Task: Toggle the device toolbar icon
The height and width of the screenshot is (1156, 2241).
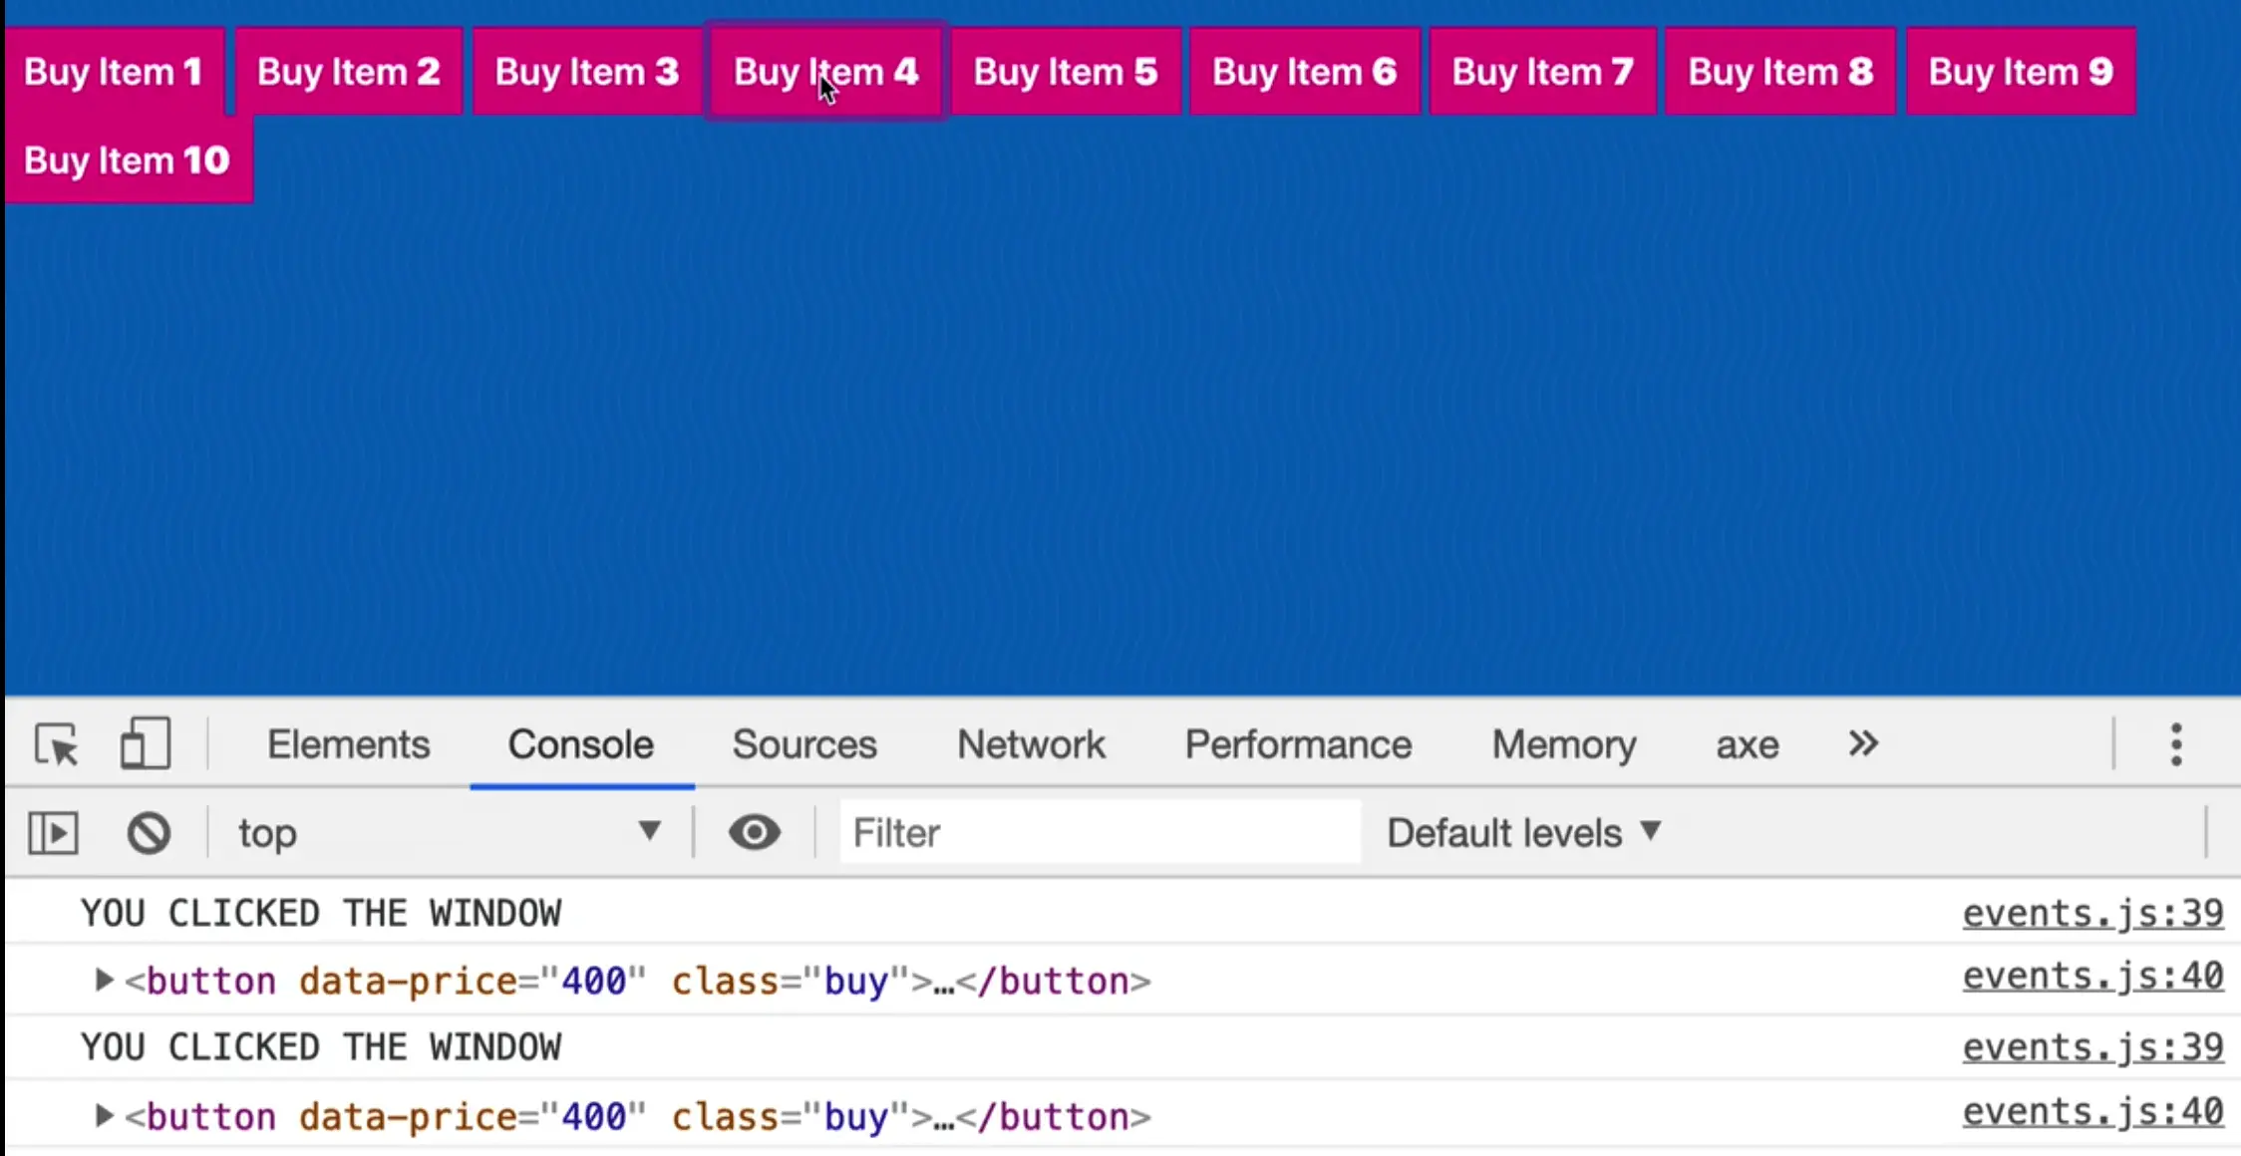Action: coord(145,744)
